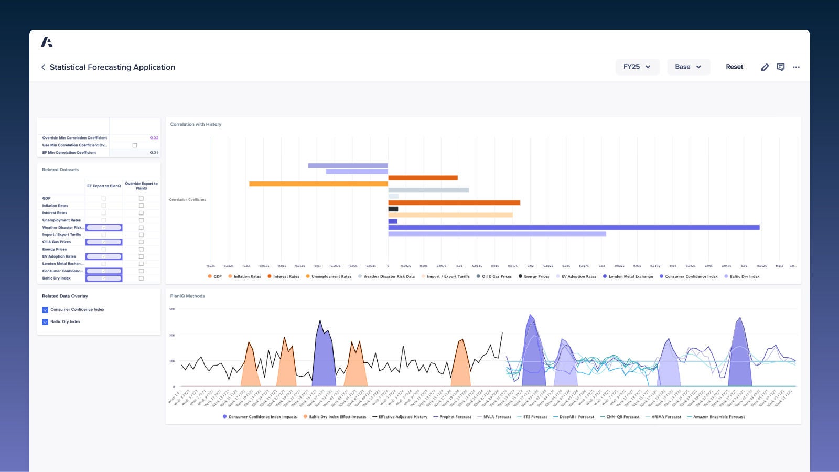Click the GDP legend marker dot
This screenshot has height=472, width=839.
210,276
